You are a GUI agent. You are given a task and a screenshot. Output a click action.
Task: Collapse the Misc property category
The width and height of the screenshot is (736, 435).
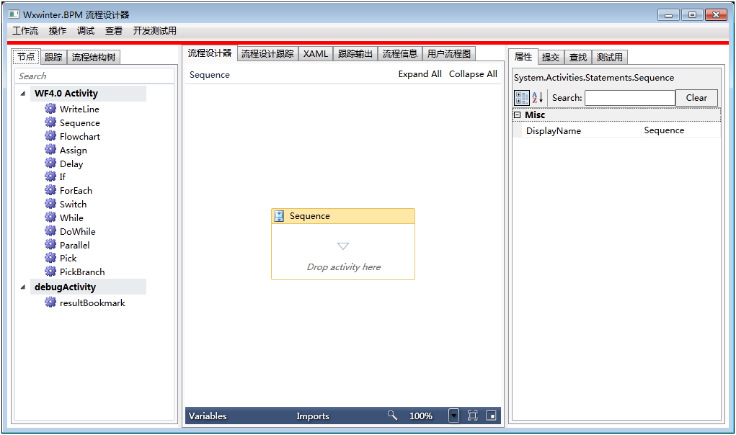pyautogui.click(x=517, y=115)
